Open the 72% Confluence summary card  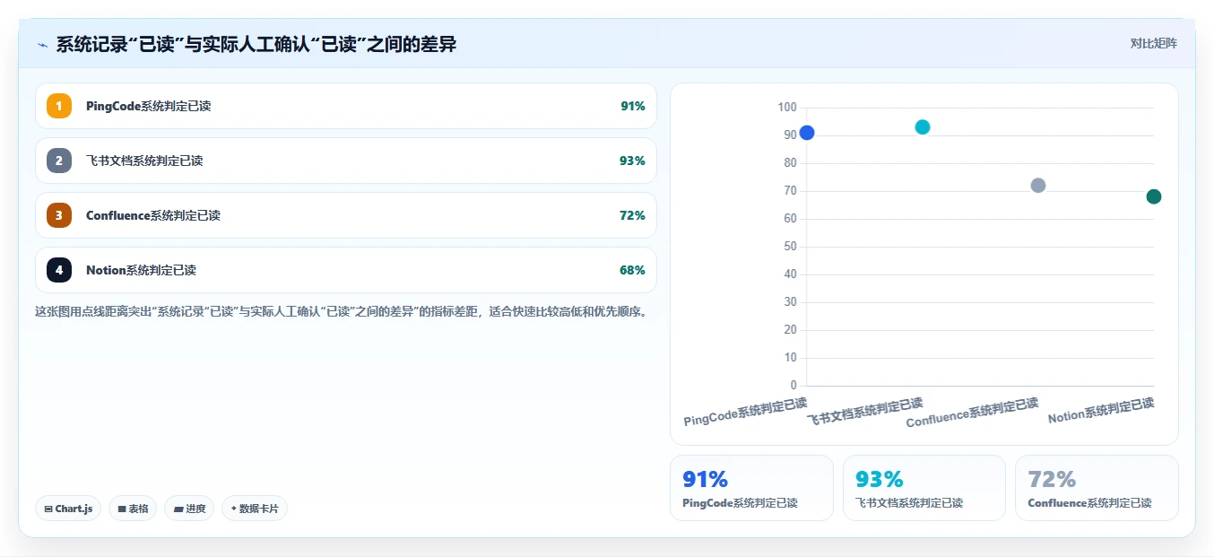click(x=1097, y=488)
